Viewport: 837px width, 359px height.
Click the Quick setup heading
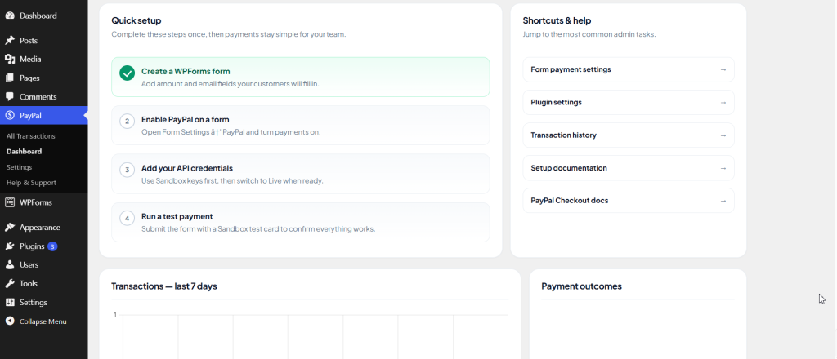(x=137, y=20)
